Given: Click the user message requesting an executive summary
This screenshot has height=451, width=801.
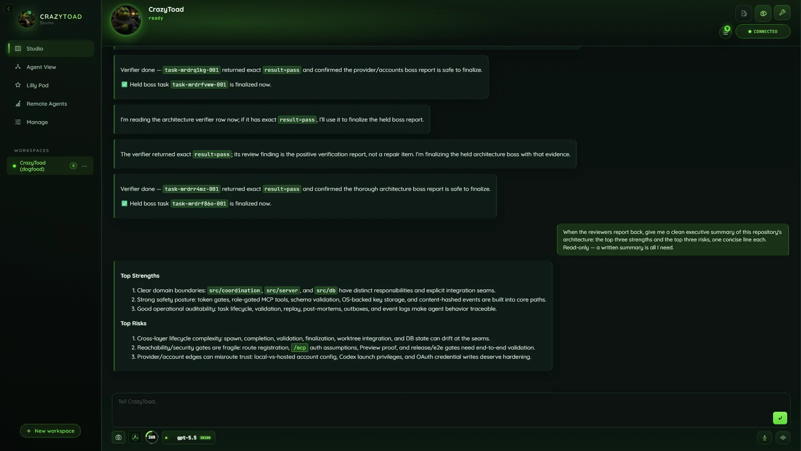Looking at the screenshot, I should click(672, 240).
